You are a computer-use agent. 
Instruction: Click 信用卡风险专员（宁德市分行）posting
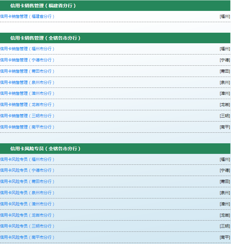[x=27, y=170]
